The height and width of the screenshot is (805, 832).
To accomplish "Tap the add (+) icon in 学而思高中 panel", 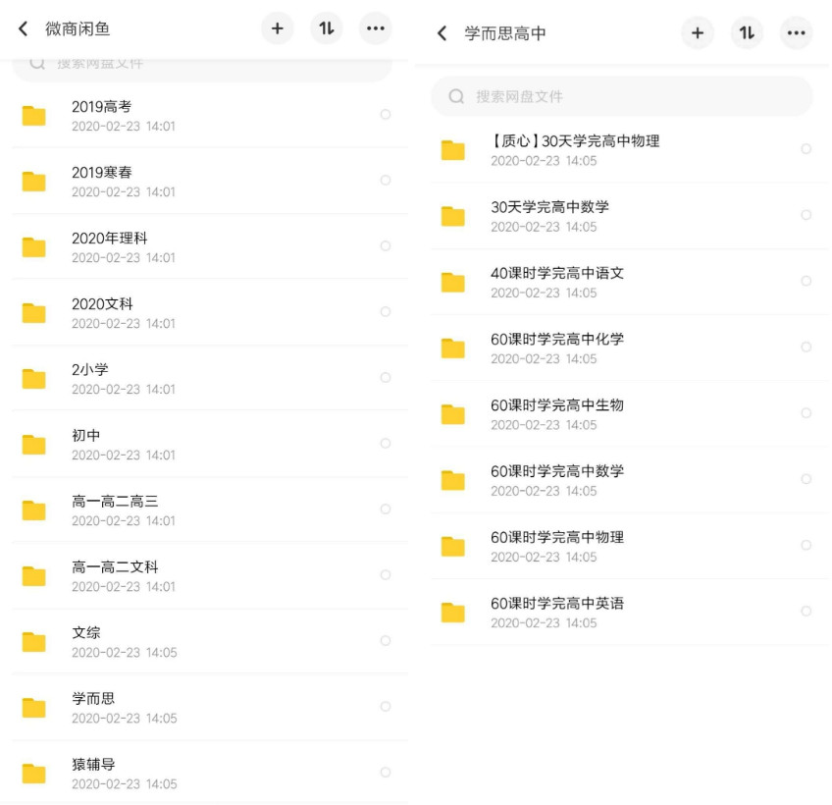I will [698, 32].
